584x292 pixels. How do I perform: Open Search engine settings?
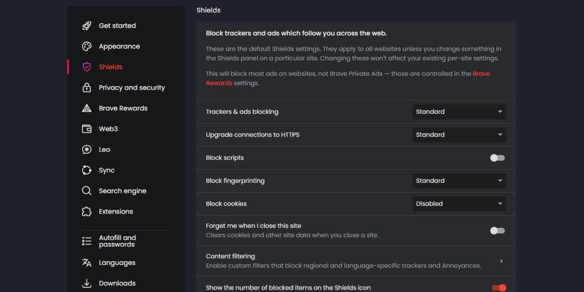point(122,191)
